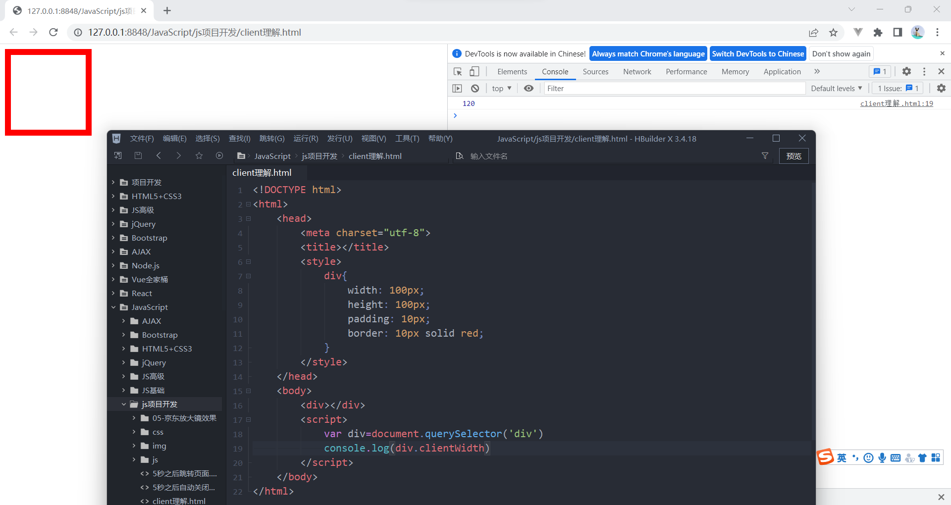951x505 pixels.
Task: Click HBuilder back navigation arrow
Action: click(x=158, y=155)
